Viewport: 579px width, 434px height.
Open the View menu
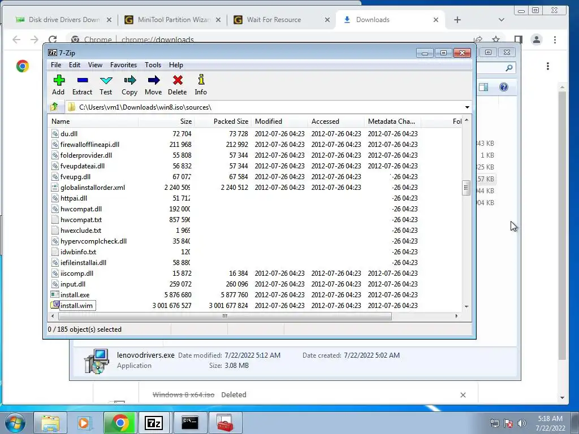point(95,65)
